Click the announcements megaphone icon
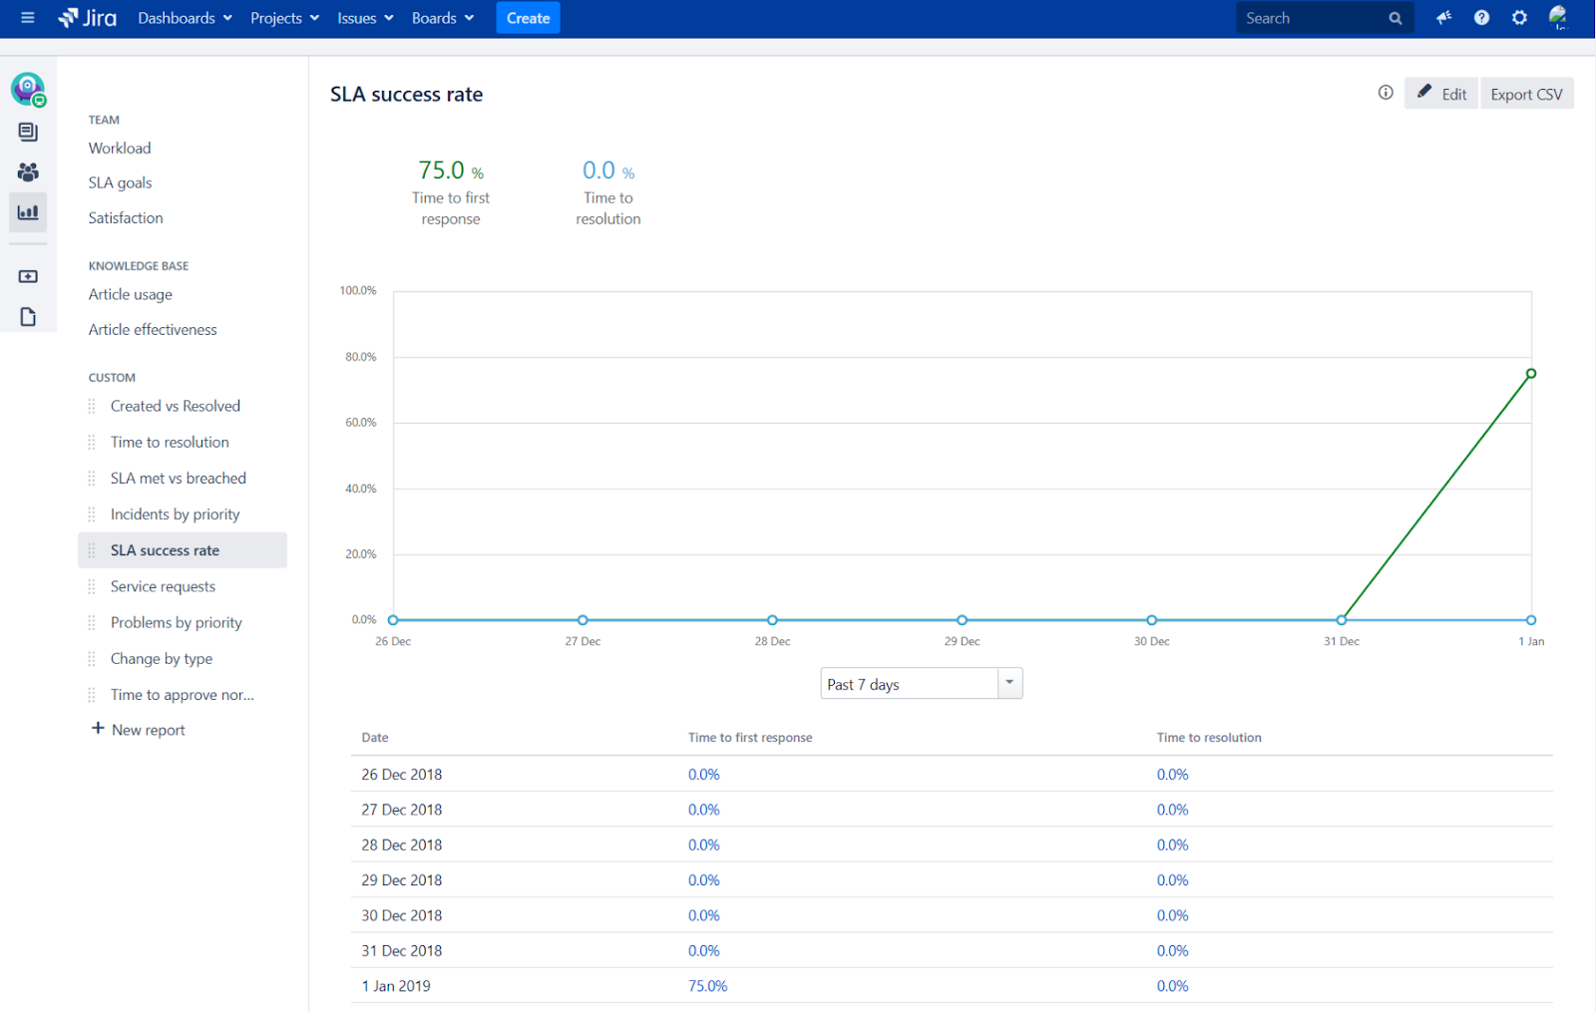Image resolution: width=1596 pixels, height=1012 pixels. 1443,17
